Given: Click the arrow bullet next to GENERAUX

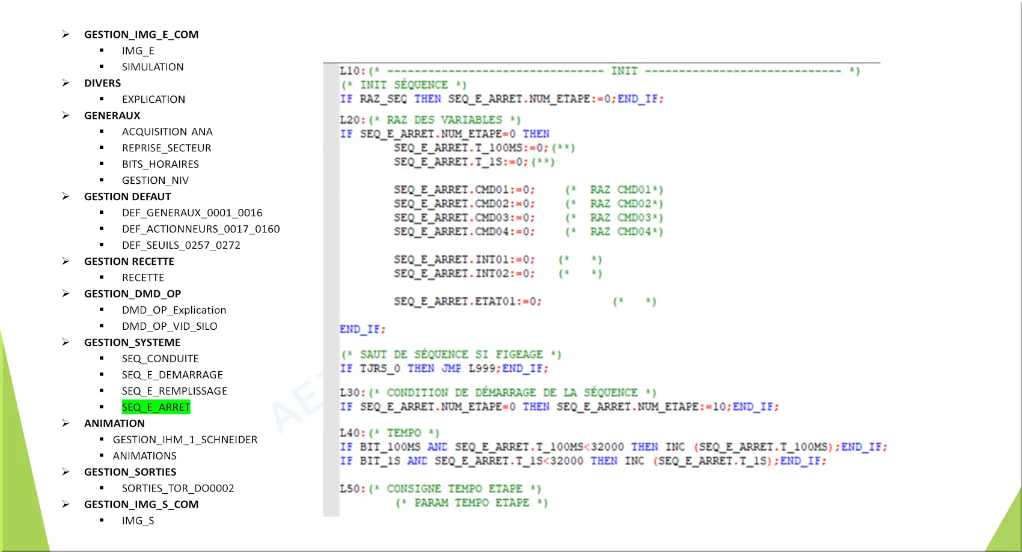Looking at the screenshot, I should (66, 115).
